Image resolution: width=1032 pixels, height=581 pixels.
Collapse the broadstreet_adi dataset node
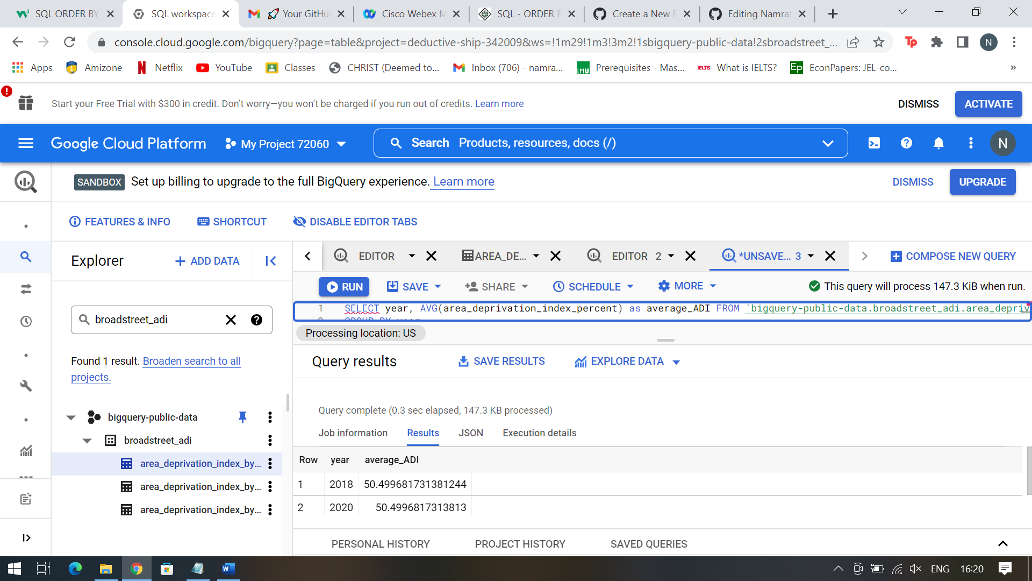click(x=87, y=441)
